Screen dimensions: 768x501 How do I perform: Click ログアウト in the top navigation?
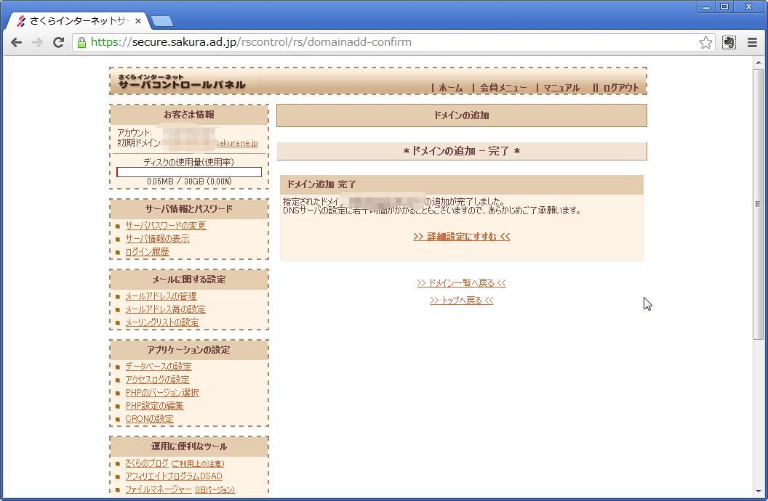point(621,87)
